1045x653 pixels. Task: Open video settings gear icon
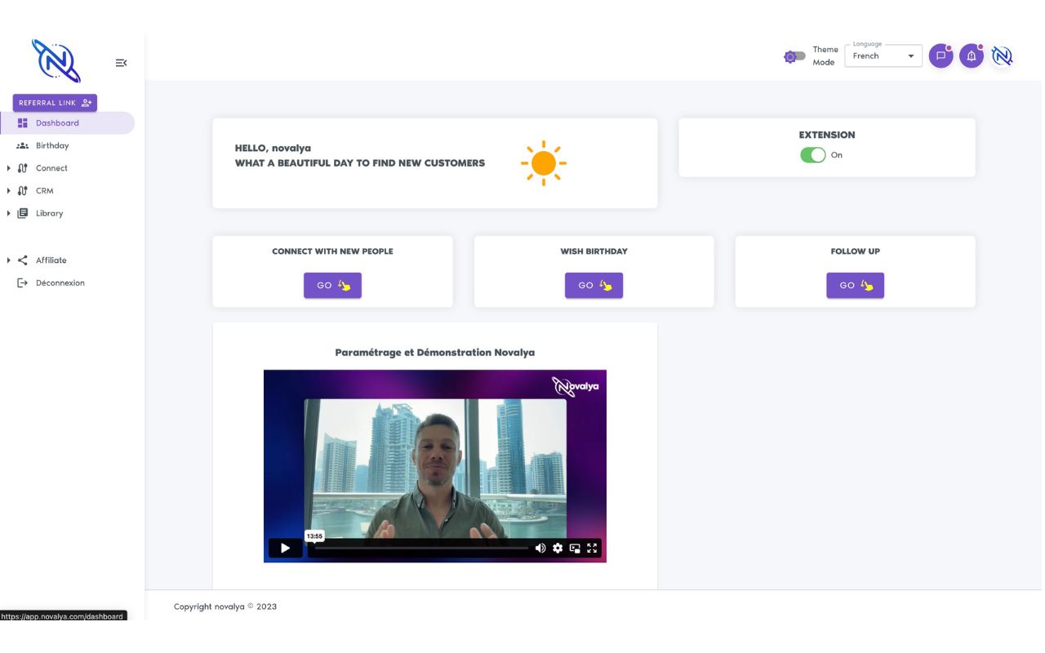click(x=558, y=548)
